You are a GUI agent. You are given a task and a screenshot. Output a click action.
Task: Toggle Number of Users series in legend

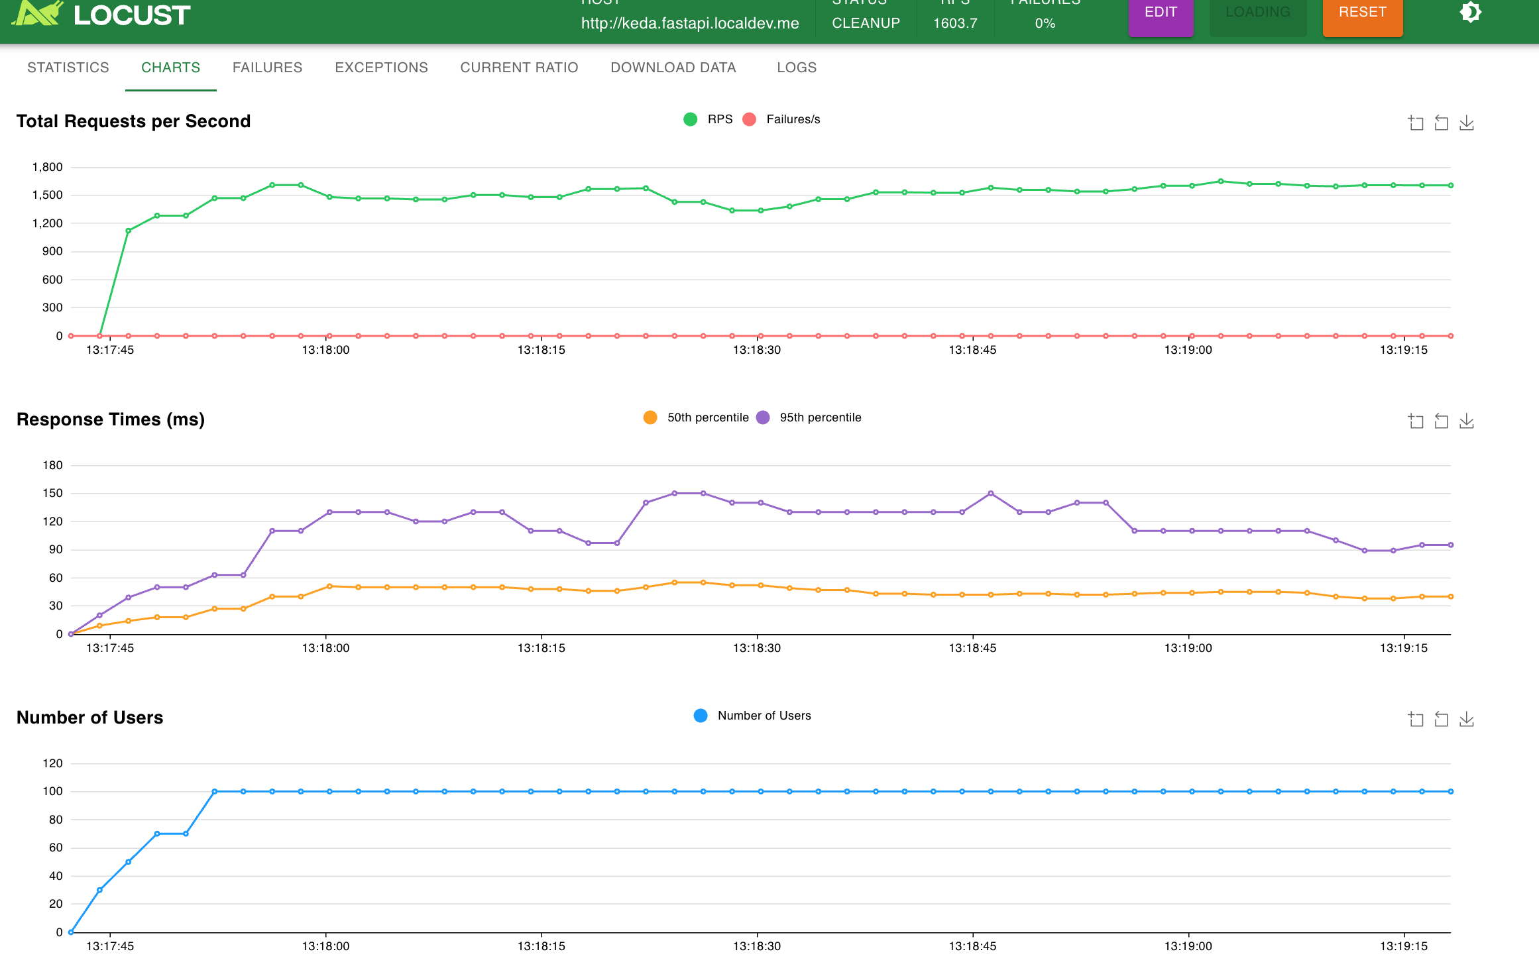click(752, 716)
